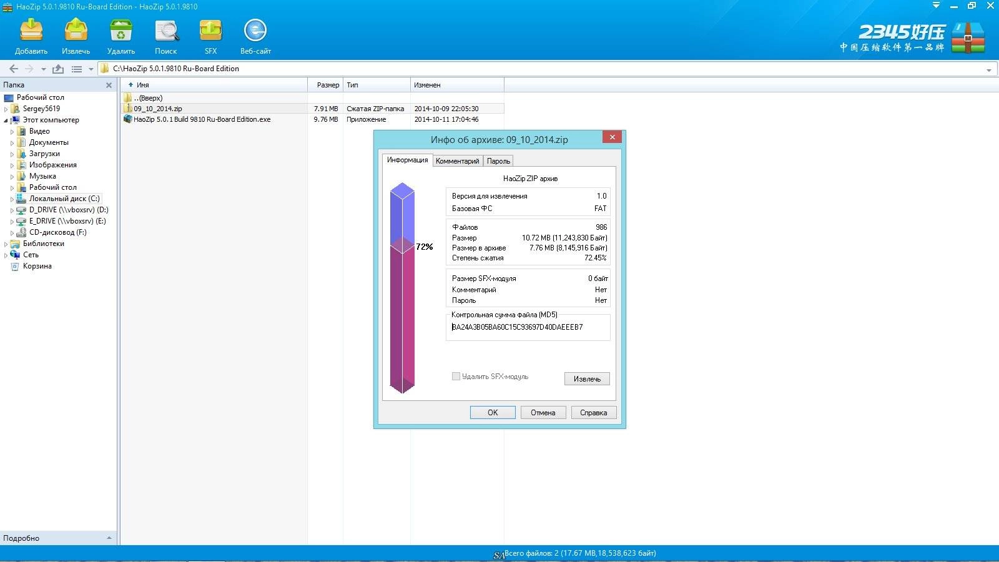Click the Библиотеки tree icon
The width and height of the screenshot is (999, 562).
click(15, 244)
